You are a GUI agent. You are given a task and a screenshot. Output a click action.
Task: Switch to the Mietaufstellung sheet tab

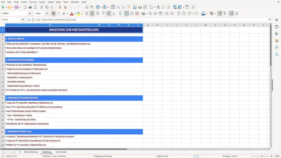(31, 152)
